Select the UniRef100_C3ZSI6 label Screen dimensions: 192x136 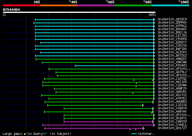tap(172, 105)
